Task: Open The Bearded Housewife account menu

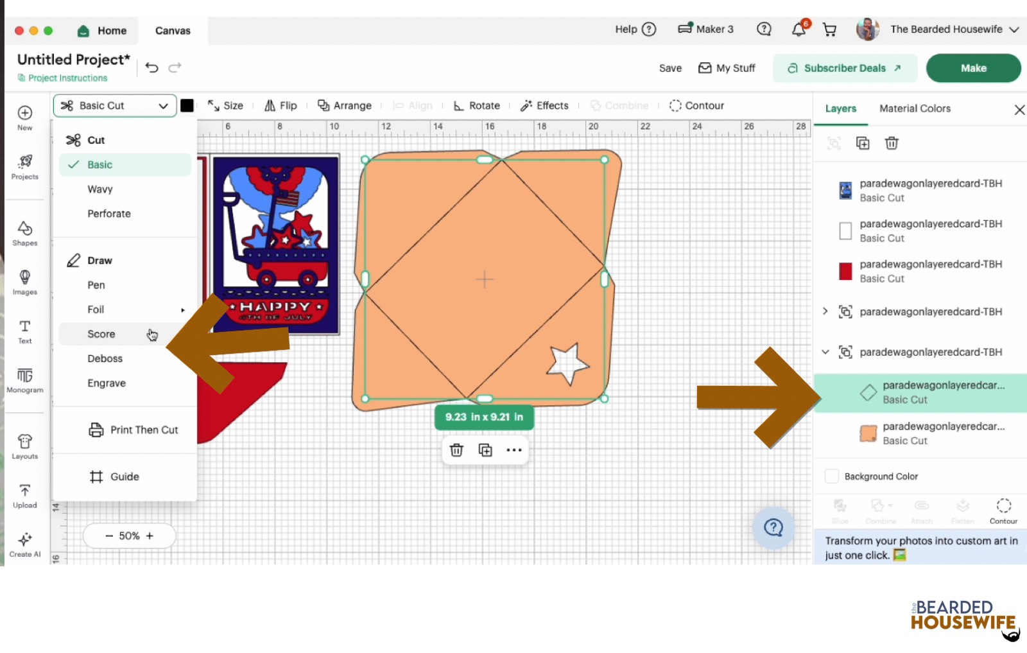Action: [954, 30]
